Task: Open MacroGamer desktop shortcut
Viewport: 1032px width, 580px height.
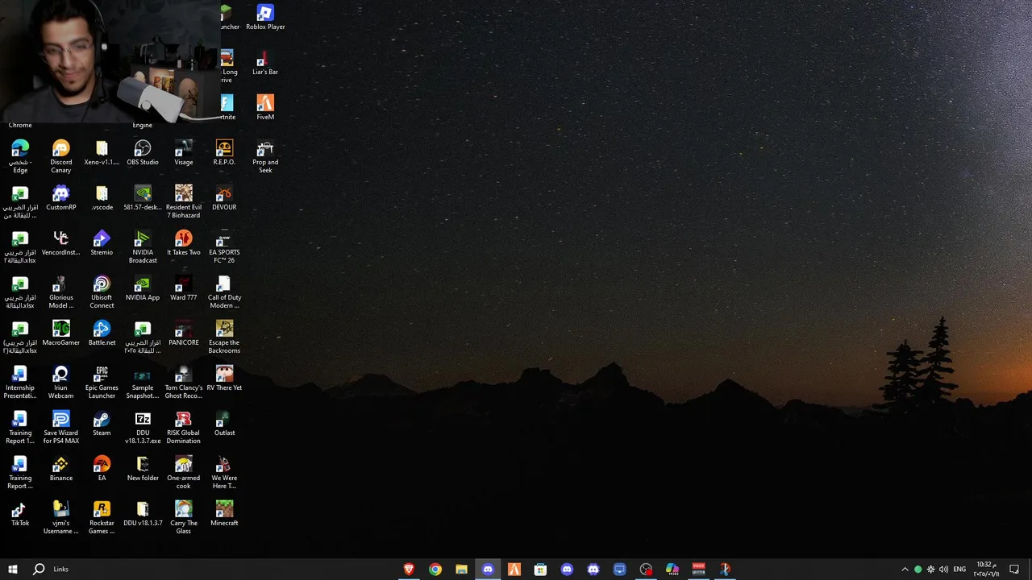Action: point(61,333)
